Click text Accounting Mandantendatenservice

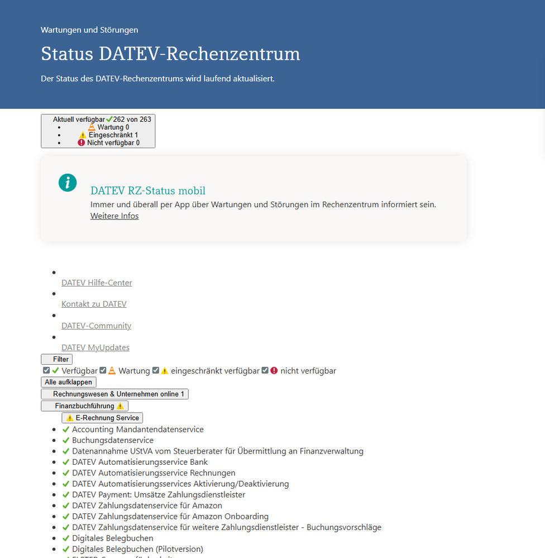click(x=138, y=430)
